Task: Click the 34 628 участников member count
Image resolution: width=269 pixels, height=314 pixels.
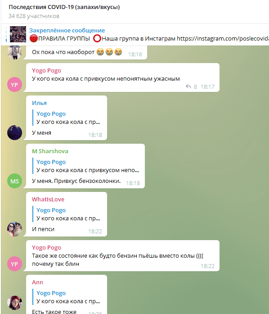Action: tap(34, 16)
